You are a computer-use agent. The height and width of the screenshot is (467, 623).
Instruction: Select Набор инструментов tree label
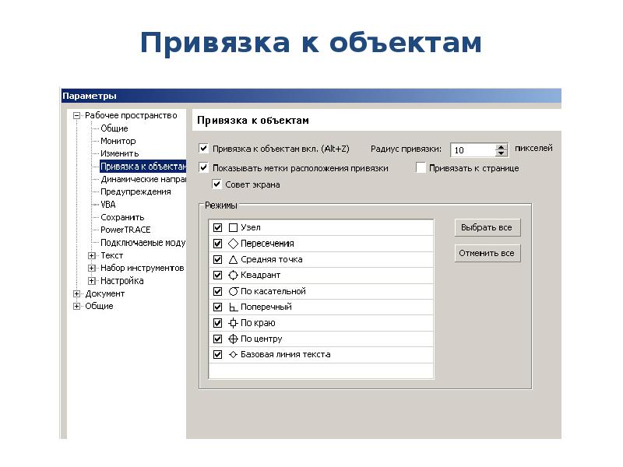pyautogui.click(x=143, y=268)
